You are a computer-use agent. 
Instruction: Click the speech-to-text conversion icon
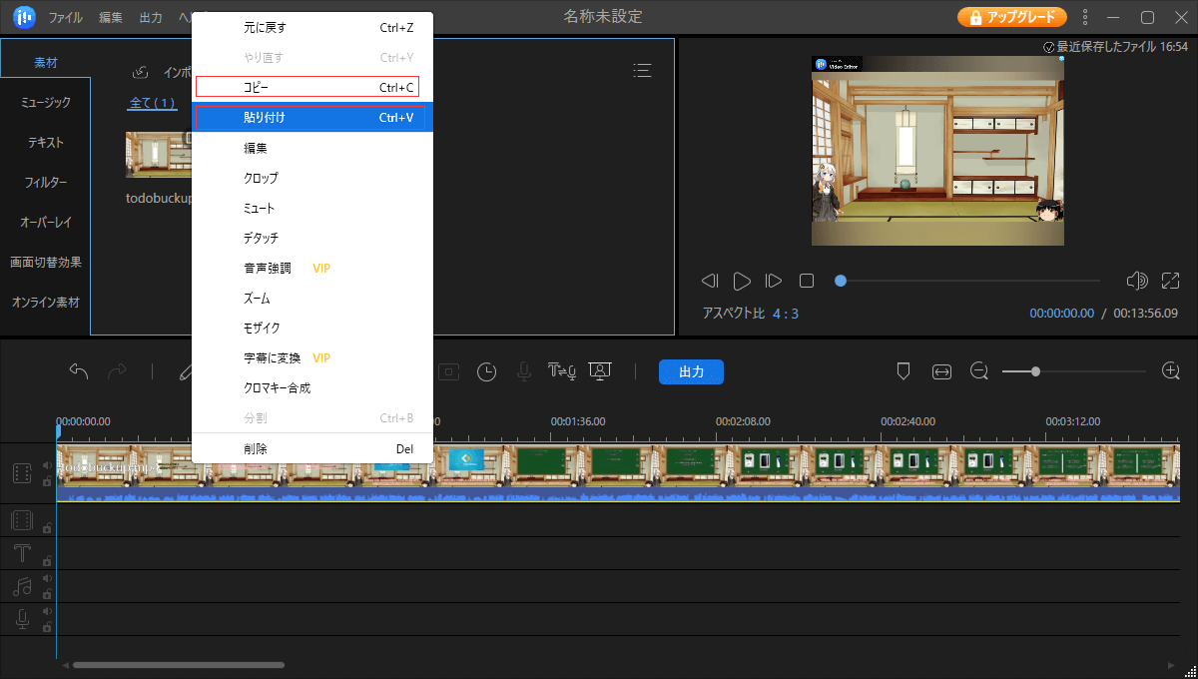[x=560, y=371]
